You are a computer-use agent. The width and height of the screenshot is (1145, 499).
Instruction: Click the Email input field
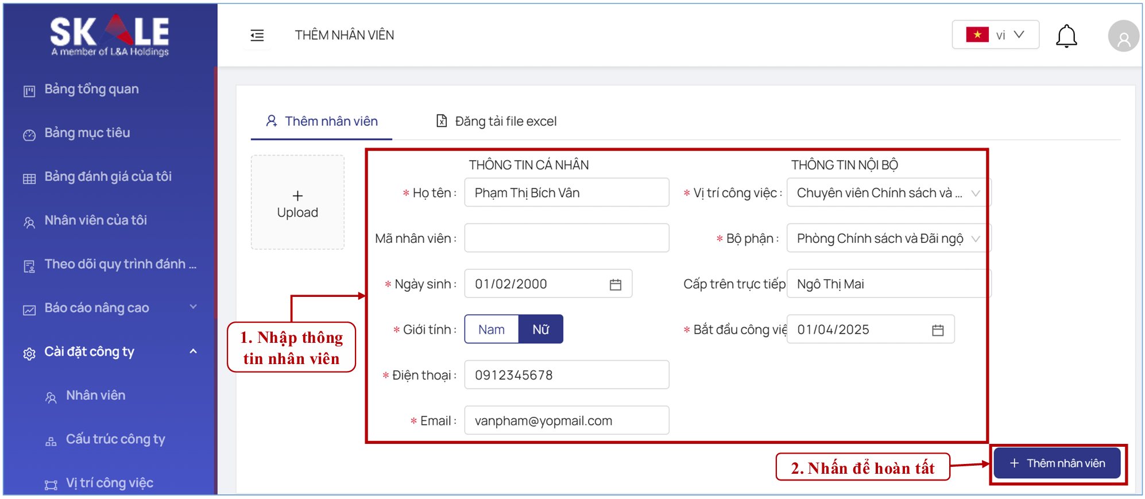point(566,421)
